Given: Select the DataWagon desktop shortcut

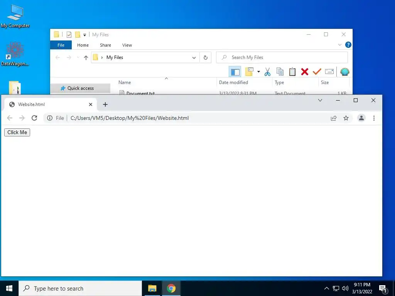Looking at the screenshot, I should click(15, 54).
